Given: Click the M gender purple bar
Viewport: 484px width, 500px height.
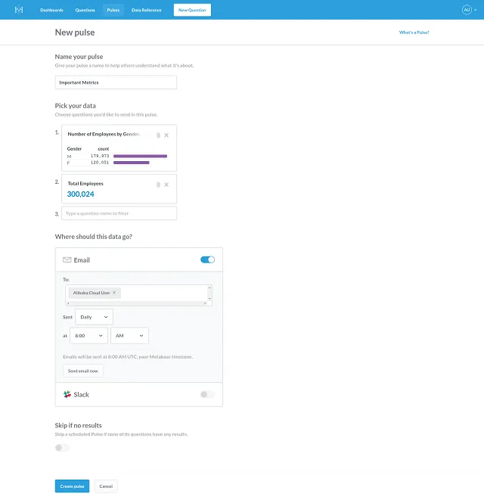Looking at the screenshot, I should point(141,156).
